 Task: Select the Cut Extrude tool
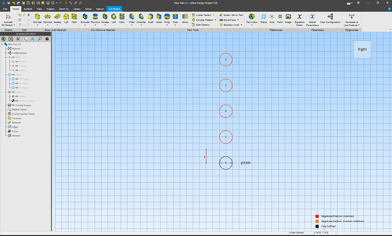pyautogui.click(x=85, y=19)
